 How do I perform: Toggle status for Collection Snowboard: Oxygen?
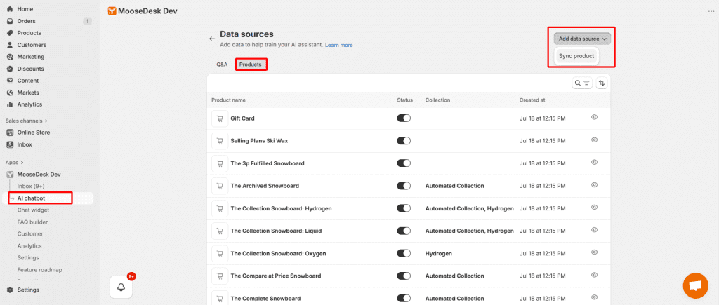[x=404, y=253]
